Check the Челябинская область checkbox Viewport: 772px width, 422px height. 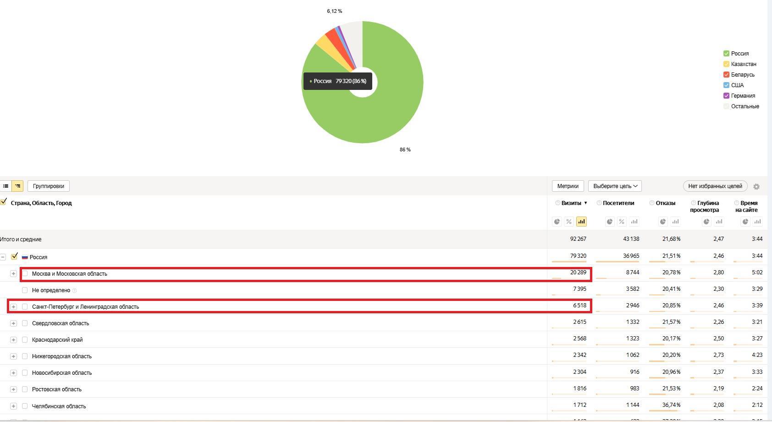click(25, 406)
